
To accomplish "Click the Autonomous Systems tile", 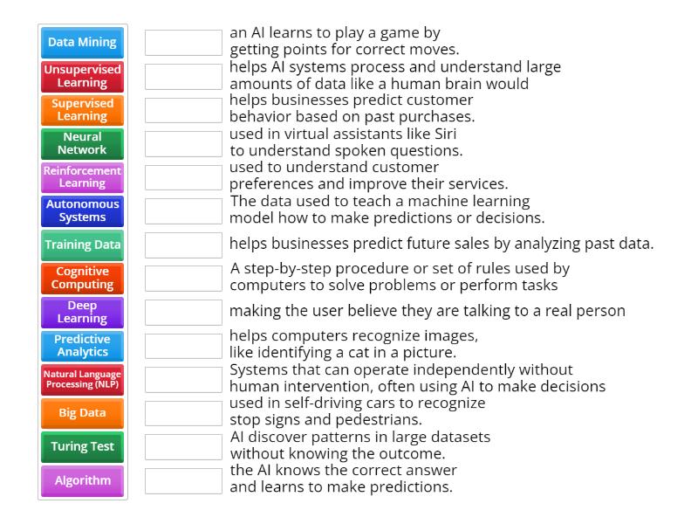I will (x=82, y=210).
